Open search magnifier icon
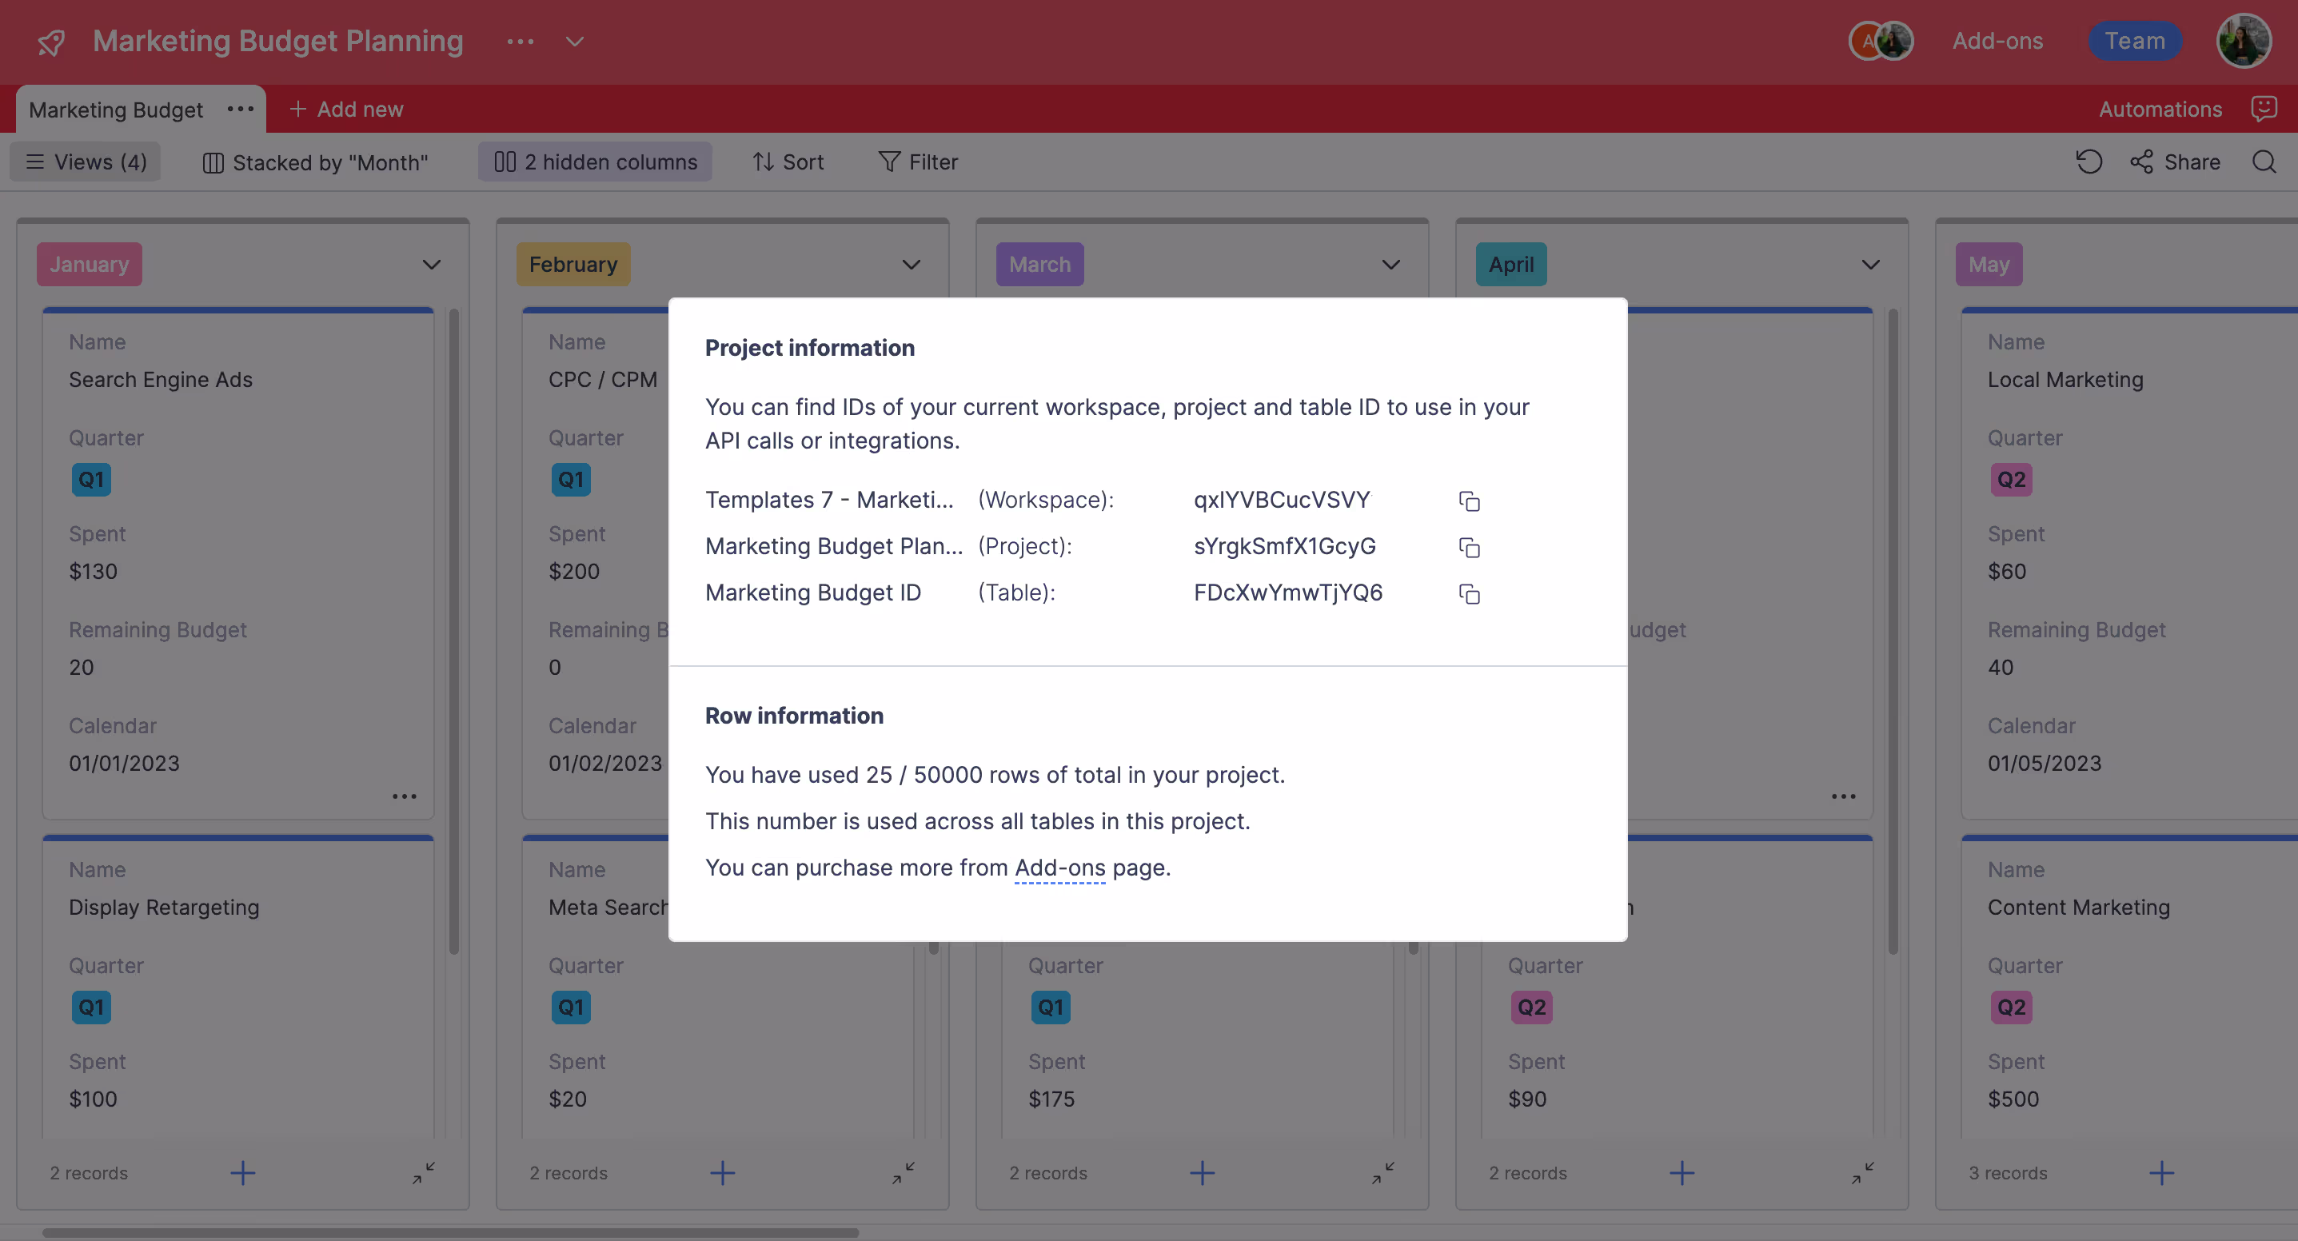 (2264, 162)
